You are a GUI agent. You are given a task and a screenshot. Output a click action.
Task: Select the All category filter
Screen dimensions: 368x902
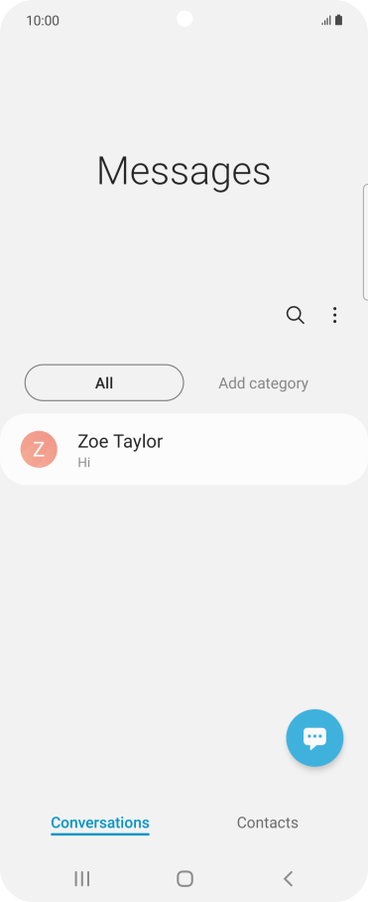(104, 382)
